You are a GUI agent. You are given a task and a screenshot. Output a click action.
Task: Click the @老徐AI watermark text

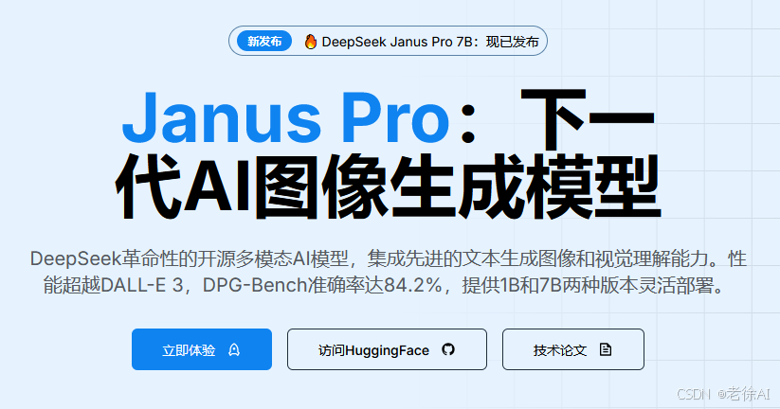744,394
